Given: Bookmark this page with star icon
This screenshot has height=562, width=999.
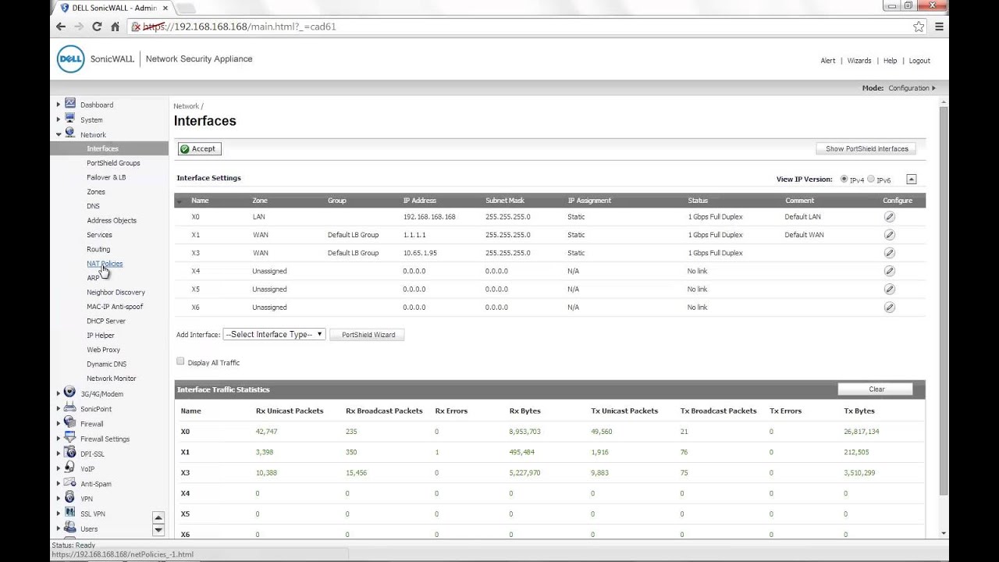Looking at the screenshot, I should (x=919, y=27).
